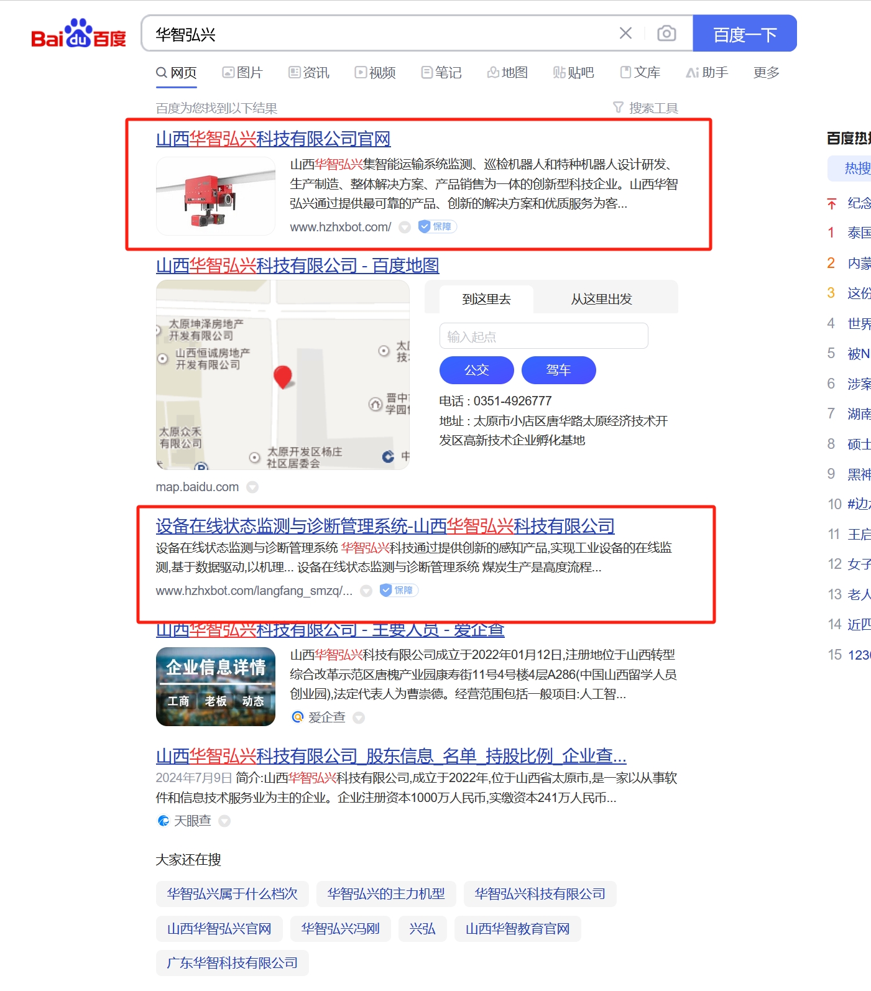The image size is (871, 991).
Task: Switch to 资讯 tab
Action: coord(309,73)
